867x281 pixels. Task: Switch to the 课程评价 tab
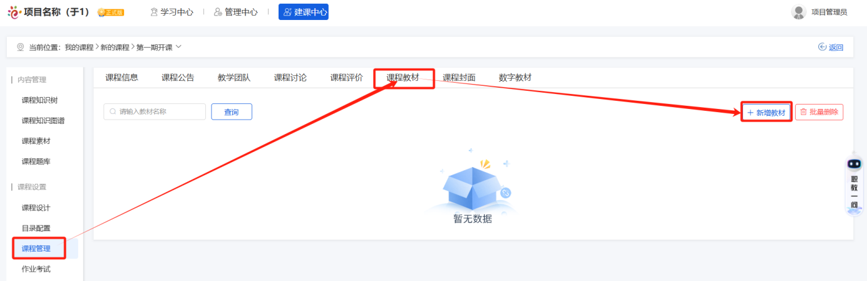[347, 78]
